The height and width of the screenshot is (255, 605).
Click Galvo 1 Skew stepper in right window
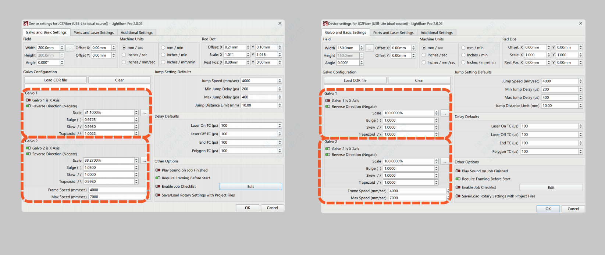(437, 127)
